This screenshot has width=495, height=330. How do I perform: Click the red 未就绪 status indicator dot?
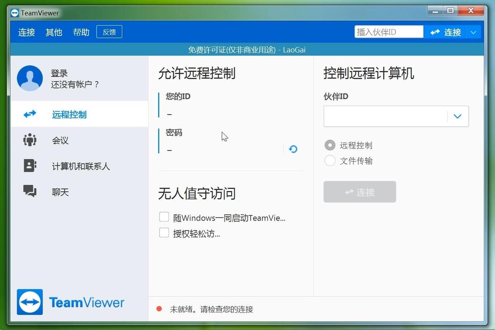click(x=159, y=308)
